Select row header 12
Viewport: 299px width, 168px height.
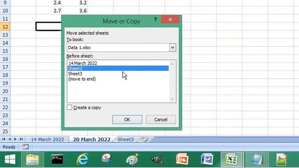coord(5,27)
